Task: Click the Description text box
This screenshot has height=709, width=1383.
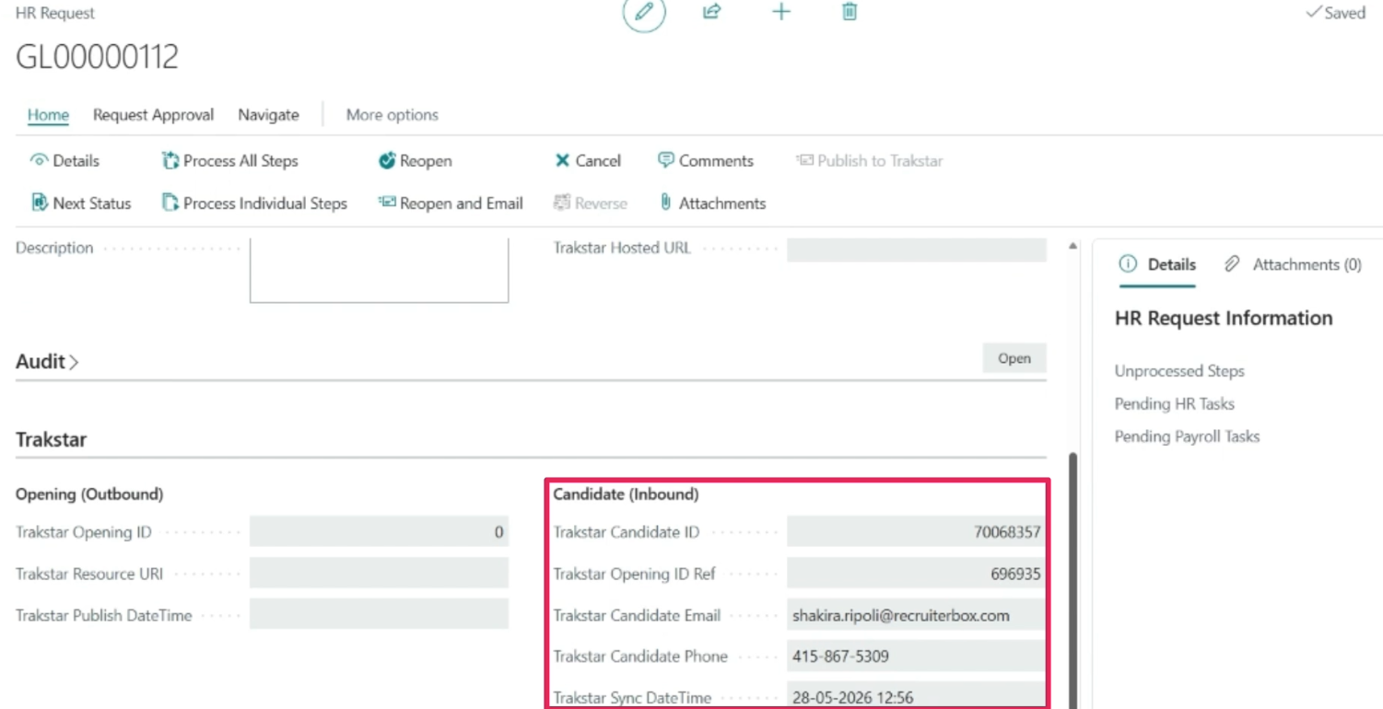Action: (379, 271)
